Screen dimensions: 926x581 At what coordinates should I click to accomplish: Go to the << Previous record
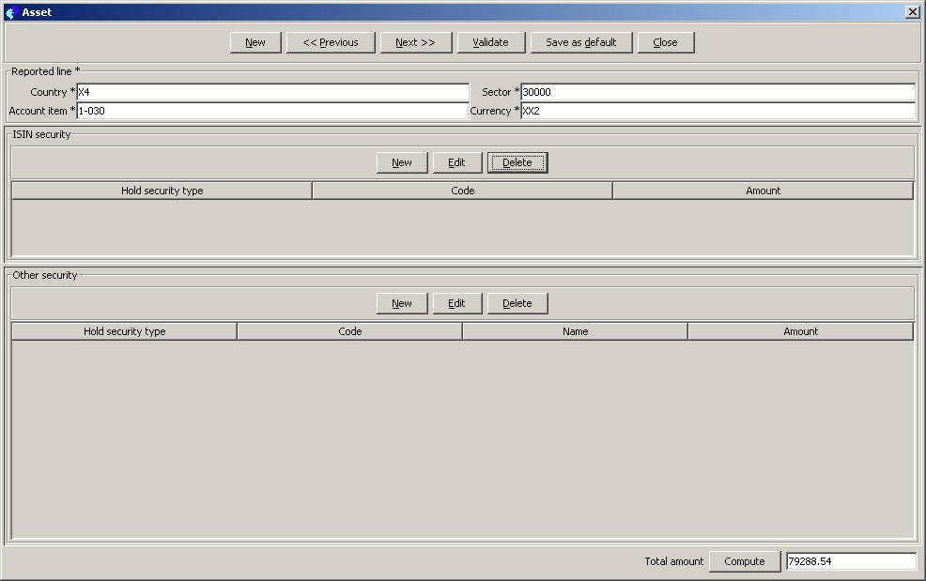(x=331, y=42)
